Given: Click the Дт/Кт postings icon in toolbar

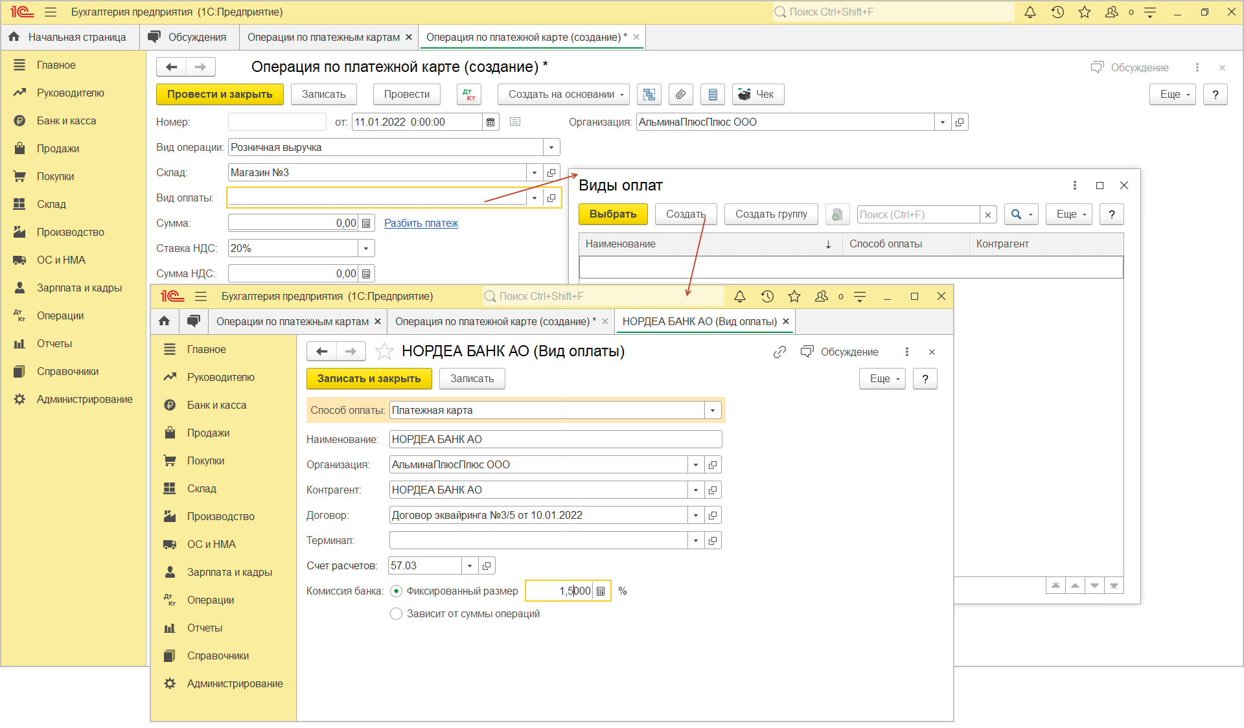Looking at the screenshot, I should pyautogui.click(x=468, y=95).
